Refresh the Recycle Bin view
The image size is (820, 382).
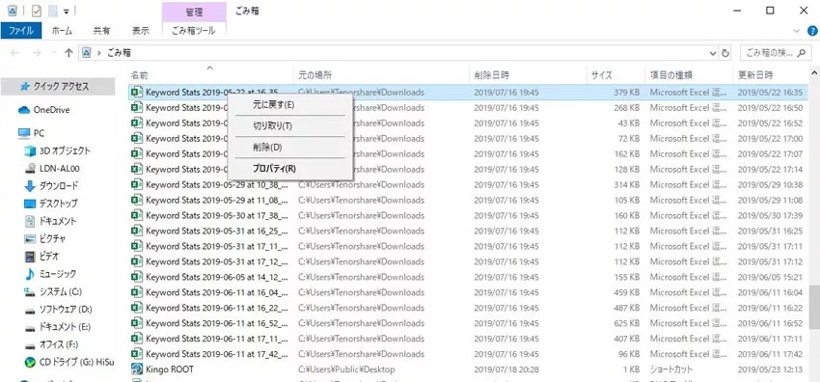(725, 53)
